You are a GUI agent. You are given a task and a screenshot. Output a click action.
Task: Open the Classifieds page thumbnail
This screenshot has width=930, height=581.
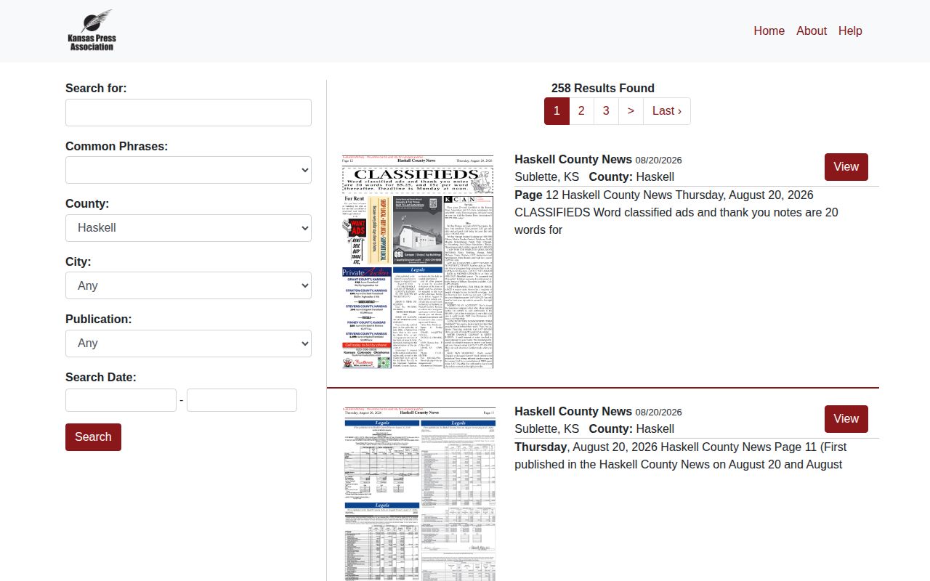pos(418,261)
